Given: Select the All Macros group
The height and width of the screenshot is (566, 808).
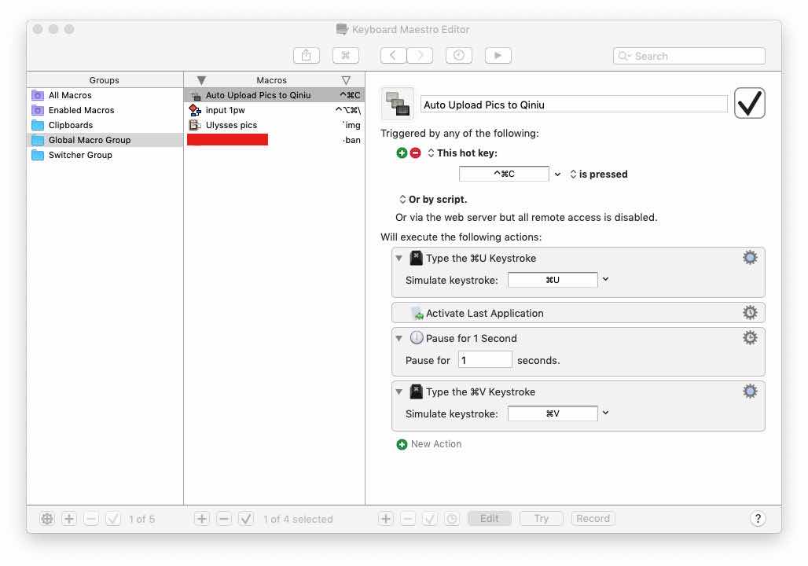Looking at the screenshot, I should pyautogui.click(x=105, y=95).
